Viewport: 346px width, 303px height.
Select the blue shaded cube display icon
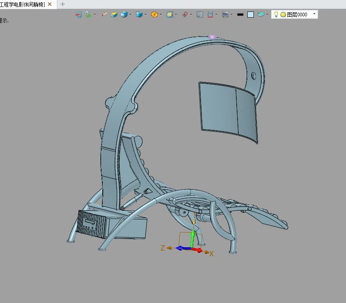coord(124,14)
